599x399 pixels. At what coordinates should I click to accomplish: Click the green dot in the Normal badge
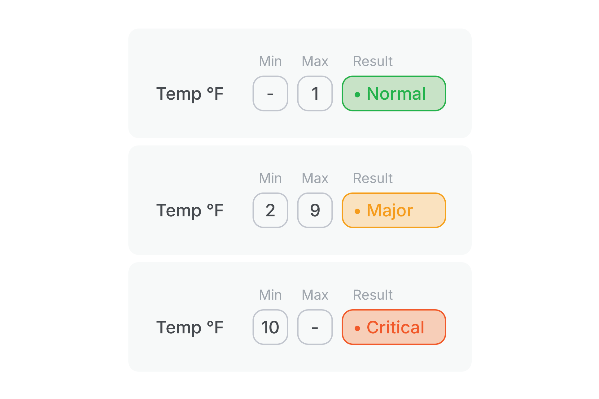357,94
